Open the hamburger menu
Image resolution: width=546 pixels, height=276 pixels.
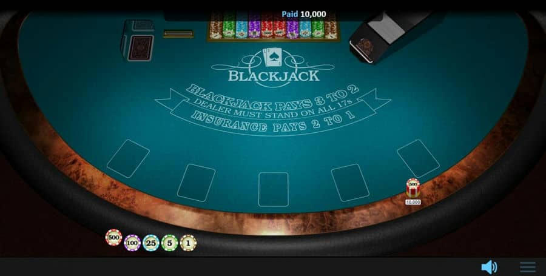528,267
